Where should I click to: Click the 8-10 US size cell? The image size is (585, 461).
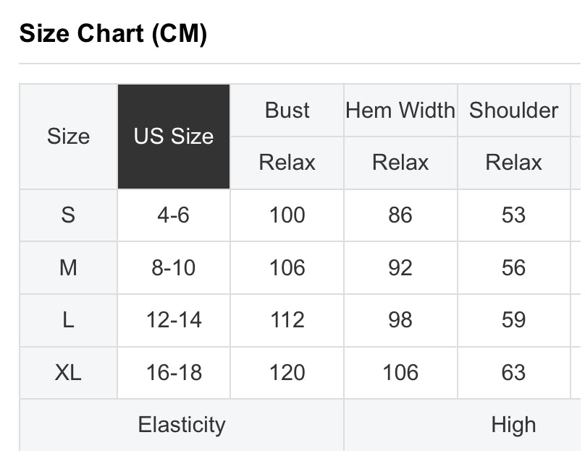tap(174, 268)
